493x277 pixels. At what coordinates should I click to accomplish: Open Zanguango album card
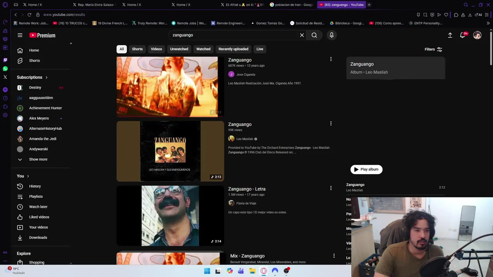point(396,68)
